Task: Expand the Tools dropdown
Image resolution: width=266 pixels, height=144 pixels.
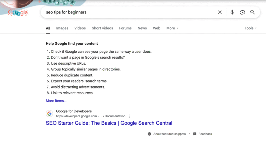Action: (251, 28)
